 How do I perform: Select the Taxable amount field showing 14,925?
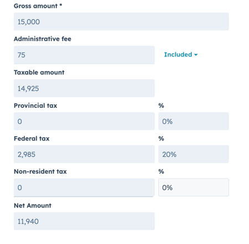tap(84, 89)
